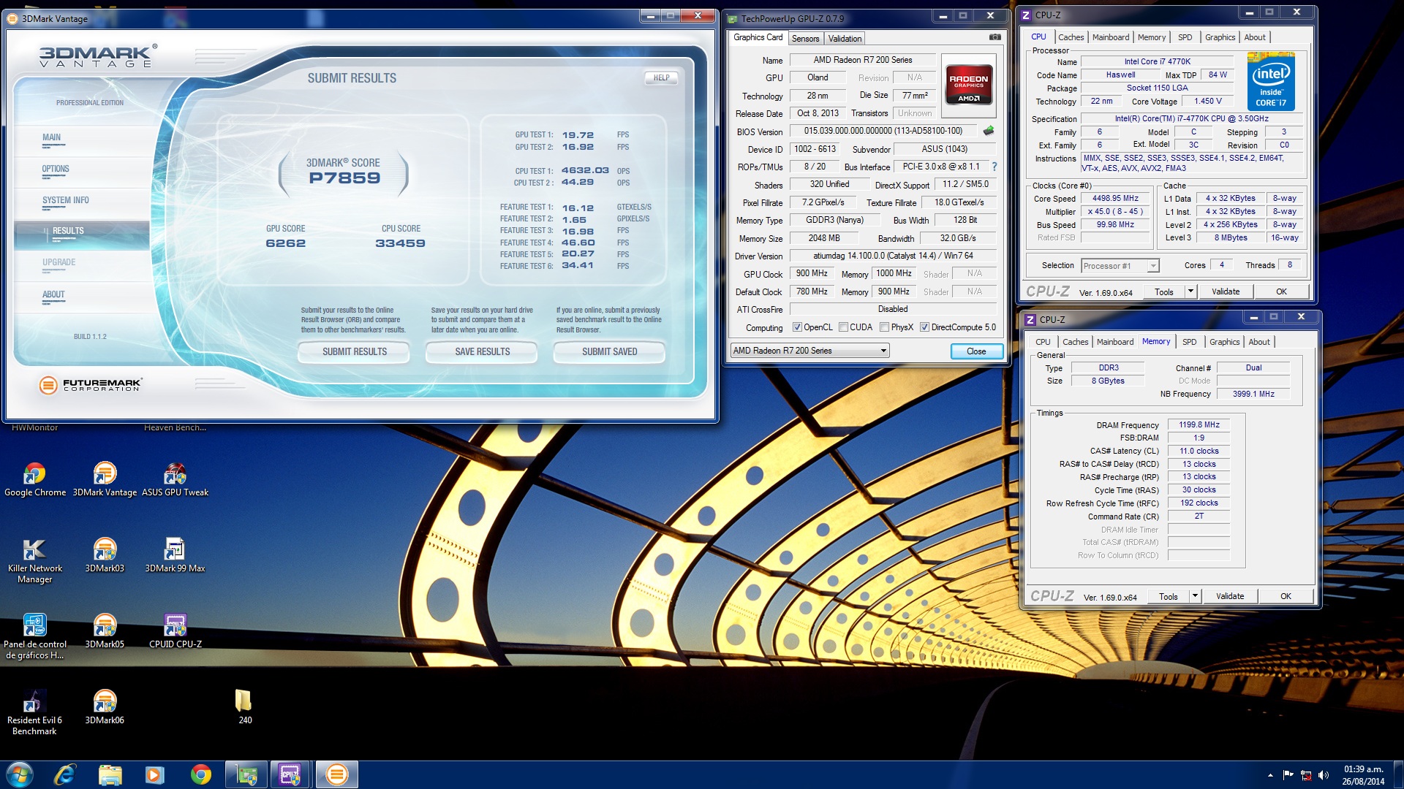Open CPUID CPU-Z desktop shortcut
Screen dimensions: 1404x789
(175, 630)
